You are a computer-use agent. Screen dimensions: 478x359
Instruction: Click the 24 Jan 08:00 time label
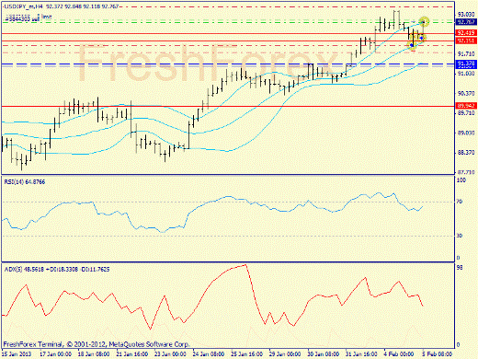pyautogui.click(x=209, y=354)
